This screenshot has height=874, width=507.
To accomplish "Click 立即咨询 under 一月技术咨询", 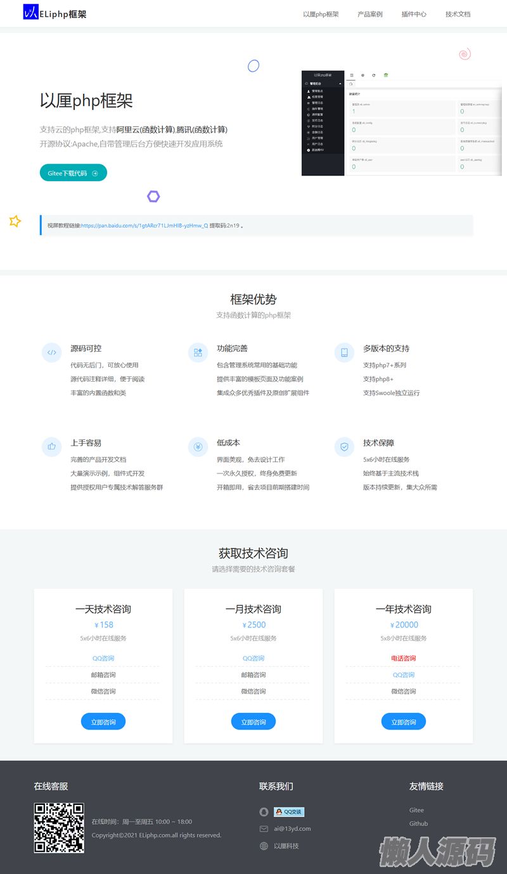I will tap(253, 722).
